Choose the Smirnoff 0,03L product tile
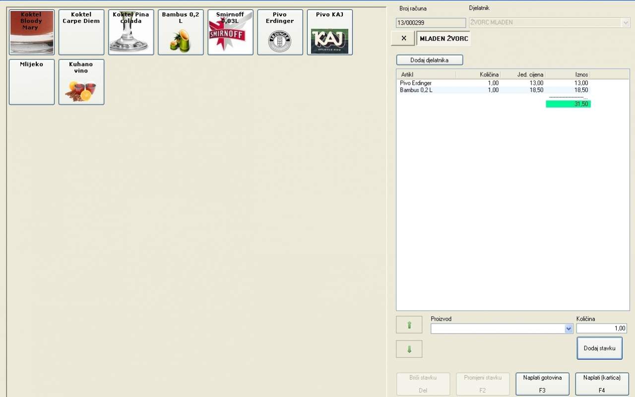 [230, 32]
